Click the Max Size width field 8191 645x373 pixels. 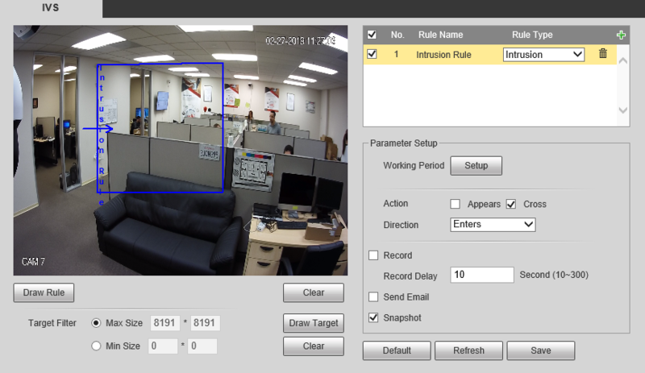coord(164,323)
